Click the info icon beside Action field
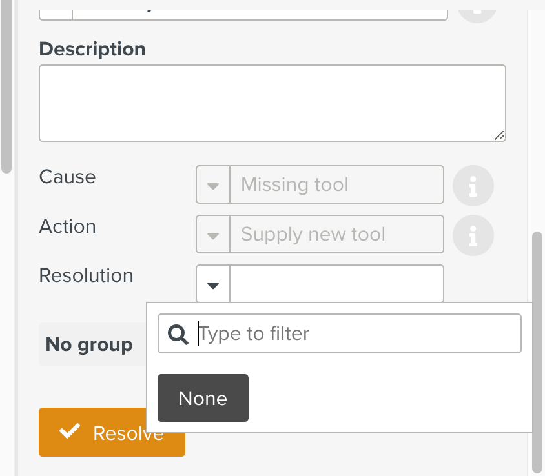The height and width of the screenshot is (476, 545). (x=473, y=236)
